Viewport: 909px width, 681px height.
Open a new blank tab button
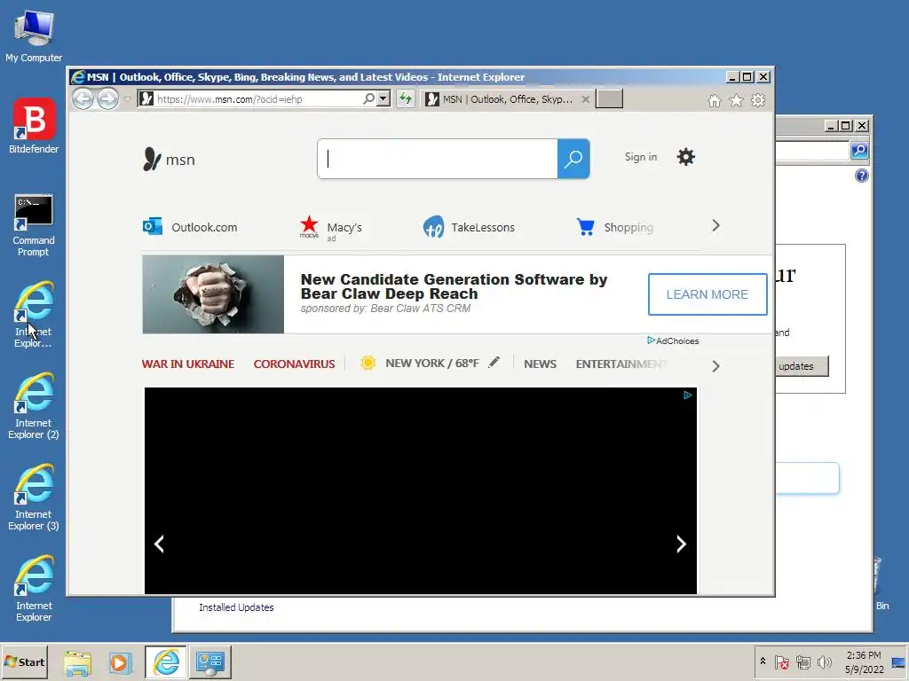(609, 99)
